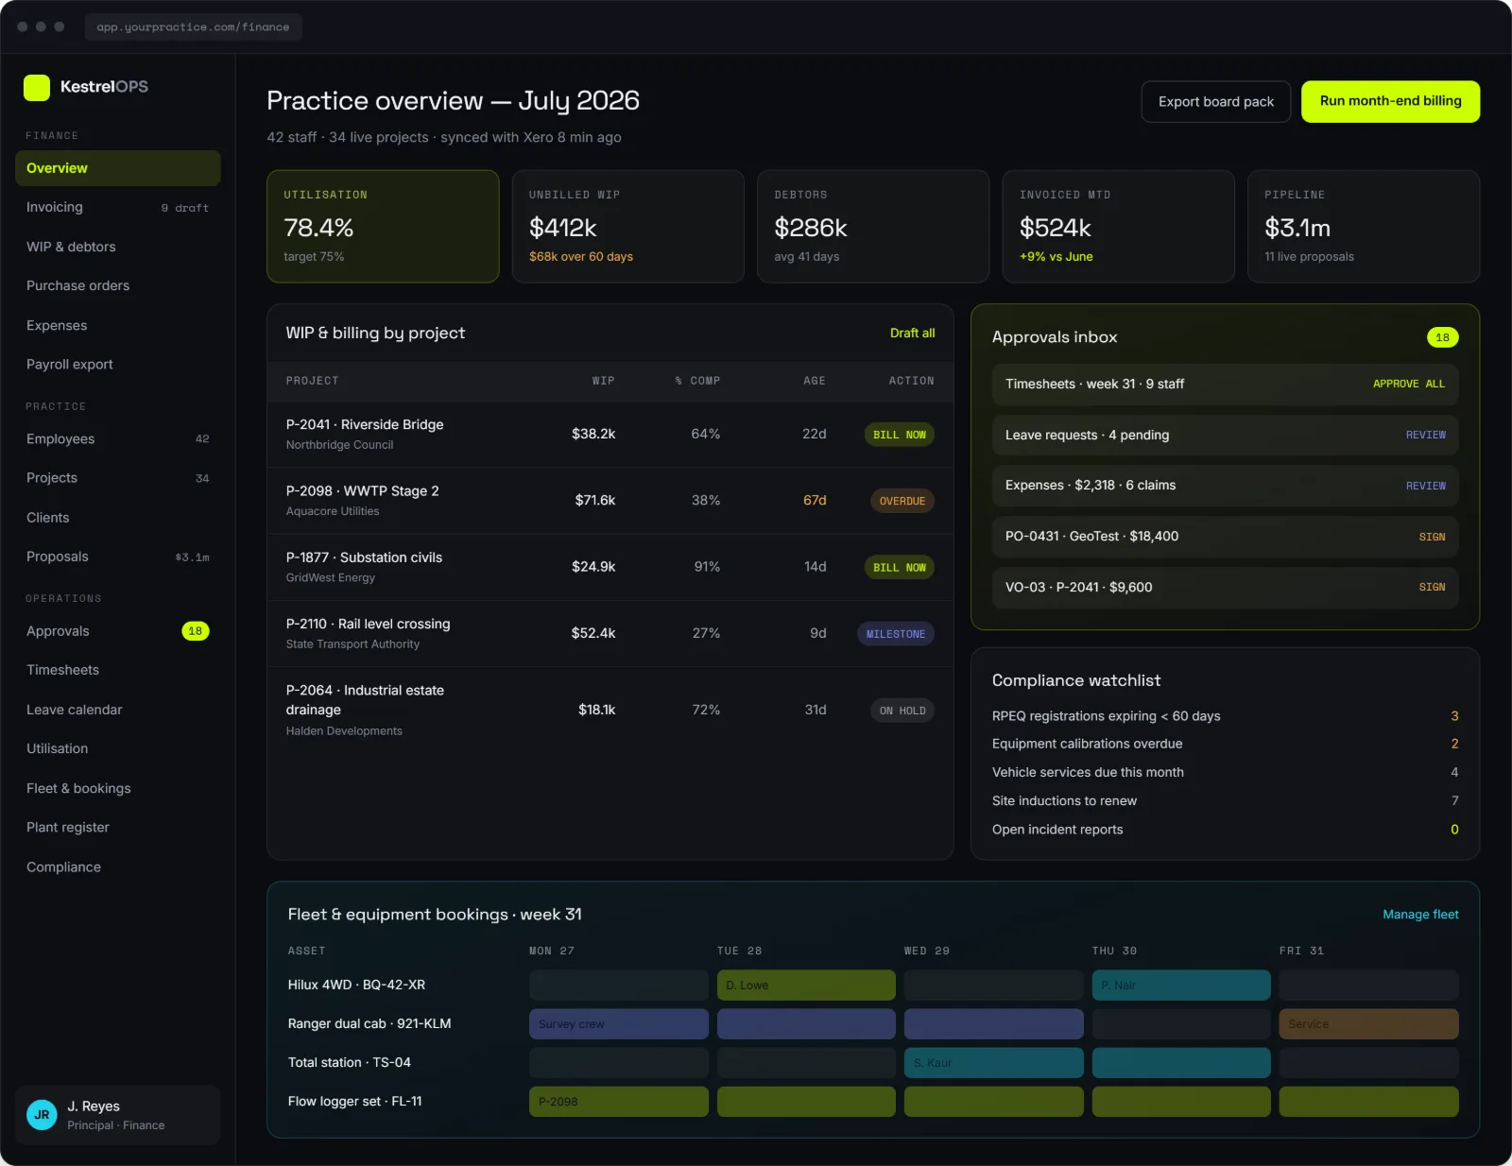This screenshot has width=1512, height=1166.
Task: Click Bill Now for Riverside Bridge
Action: pyautogui.click(x=899, y=435)
